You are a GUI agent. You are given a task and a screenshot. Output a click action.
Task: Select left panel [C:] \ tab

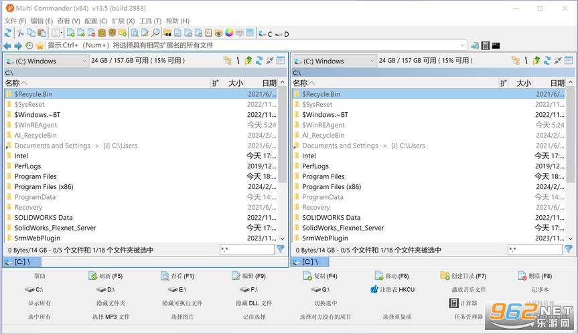point(22,262)
